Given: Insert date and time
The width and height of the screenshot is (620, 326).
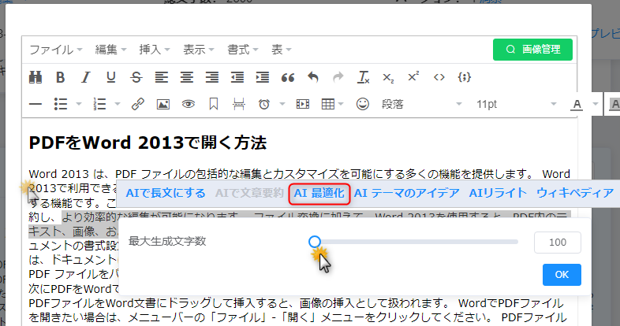Looking at the screenshot, I should [264, 104].
